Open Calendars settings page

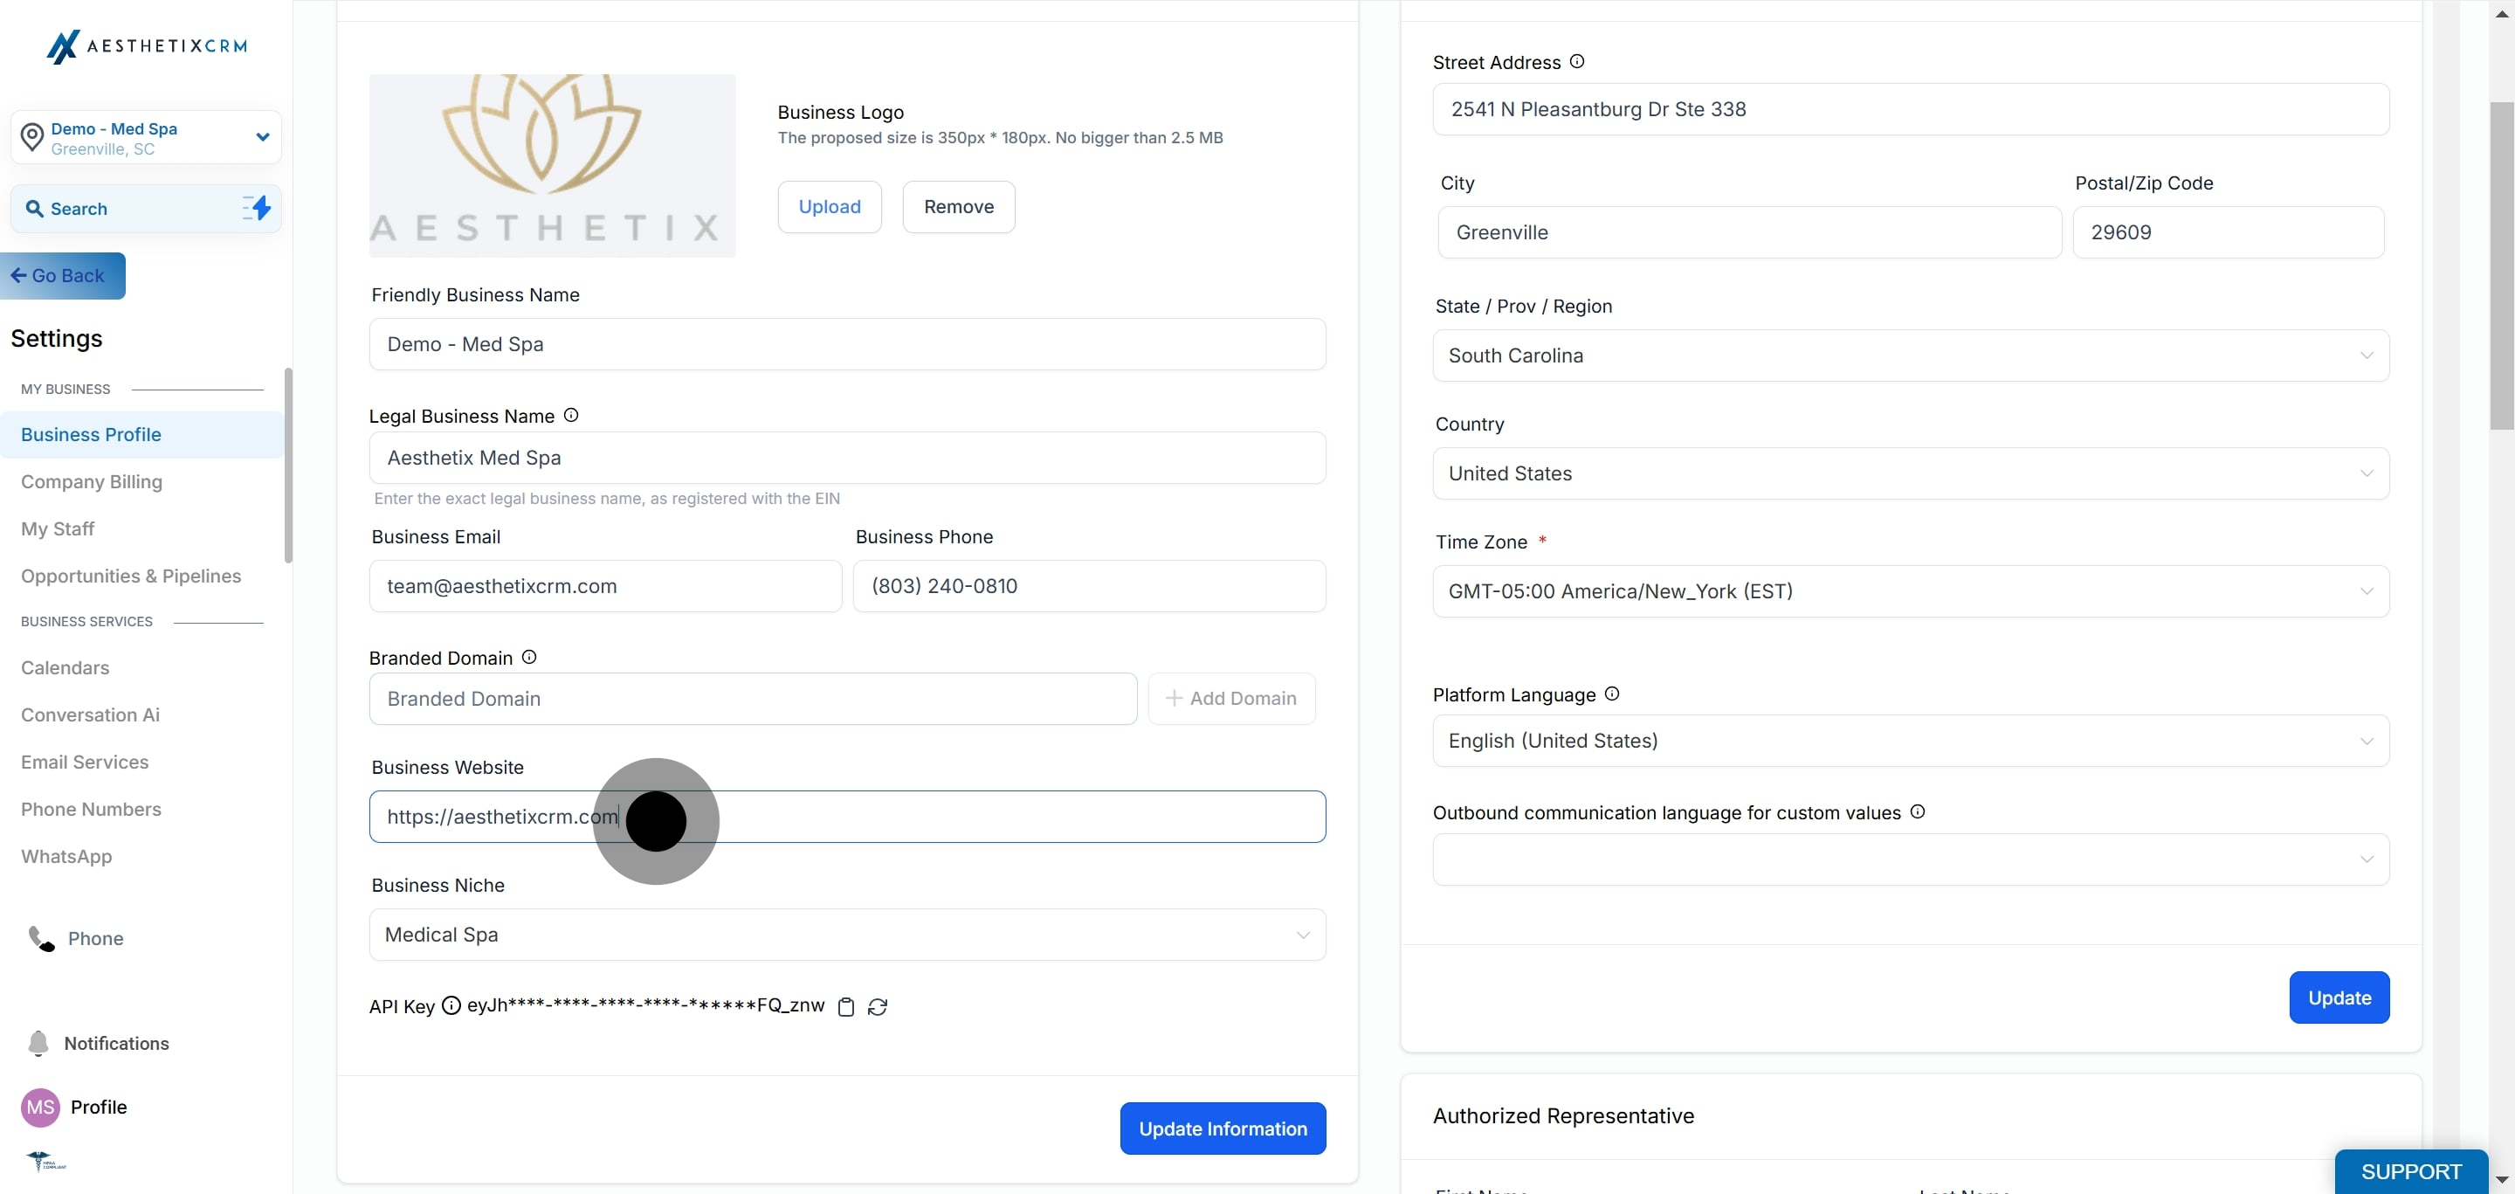pyautogui.click(x=65, y=668)
